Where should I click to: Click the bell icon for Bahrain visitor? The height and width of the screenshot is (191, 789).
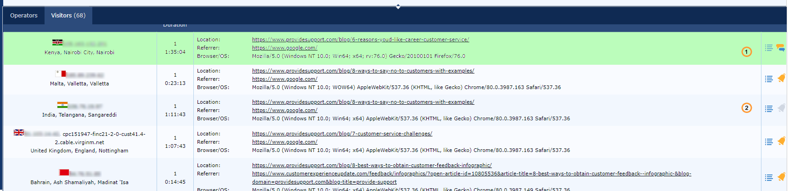pyautogui.click(x=781, y=177)
